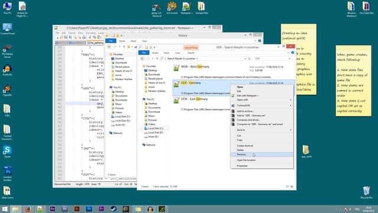Open the Search ribbon tab

[191, 53]
